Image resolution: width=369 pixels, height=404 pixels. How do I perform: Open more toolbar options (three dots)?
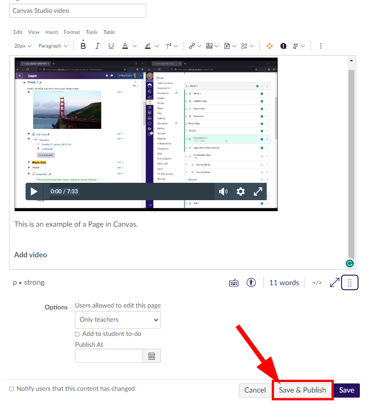[x=321, y=46]
